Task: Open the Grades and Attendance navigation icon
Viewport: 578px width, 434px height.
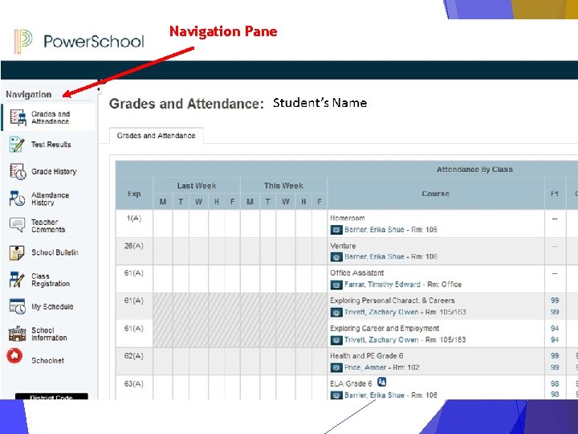Action: point(18,117)
